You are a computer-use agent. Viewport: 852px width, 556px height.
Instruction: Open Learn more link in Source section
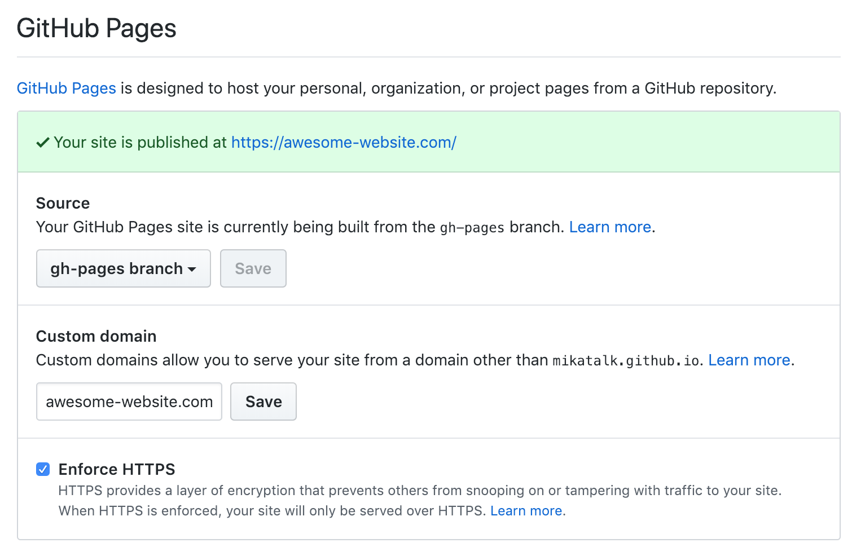pos(610,227)
